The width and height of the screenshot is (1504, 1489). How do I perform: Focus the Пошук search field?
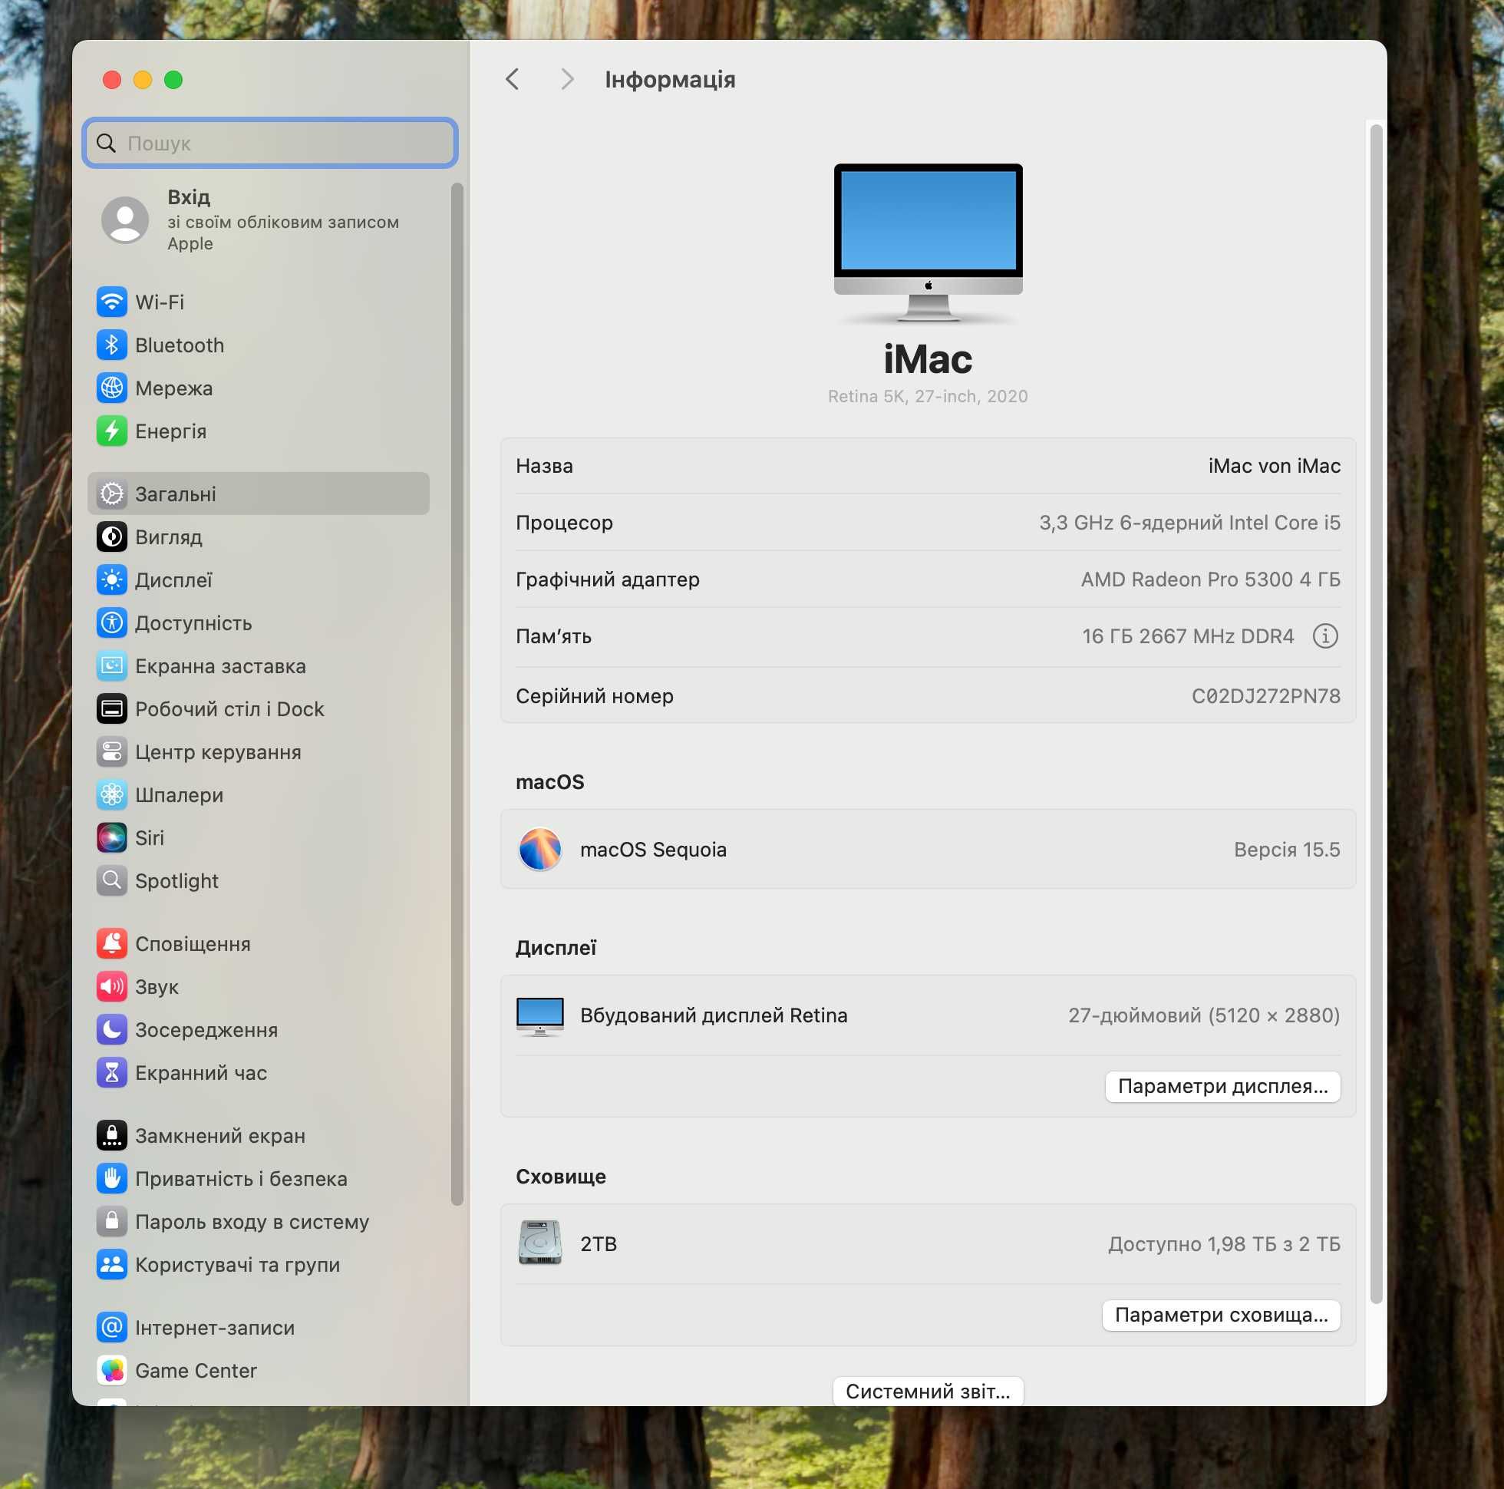pos(270,143)
